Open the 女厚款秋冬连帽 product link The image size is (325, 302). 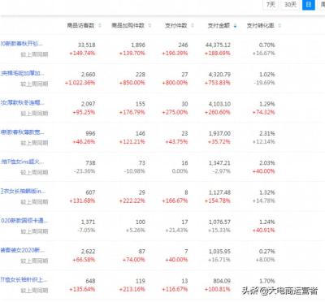click(x=22, y=102)
